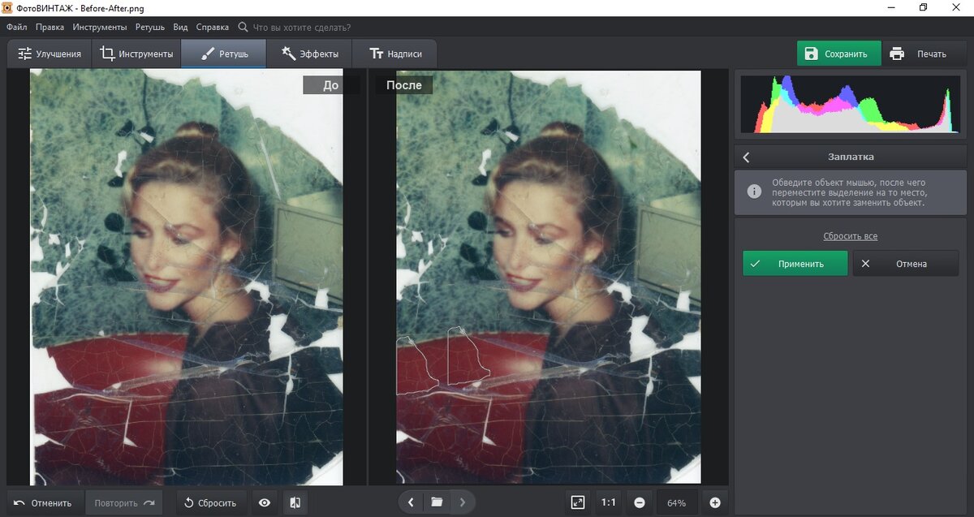Click the ФотоВИНТАЖ app icon in the title bar
This screenshot has height=517, width=974.
point(8,7)
